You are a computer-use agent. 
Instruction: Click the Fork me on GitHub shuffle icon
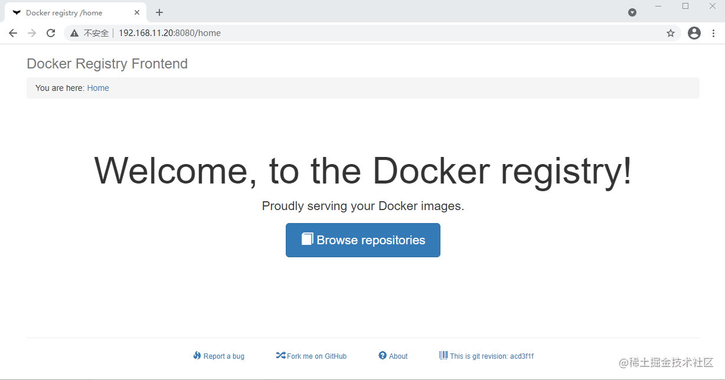(x=280, y=356)
